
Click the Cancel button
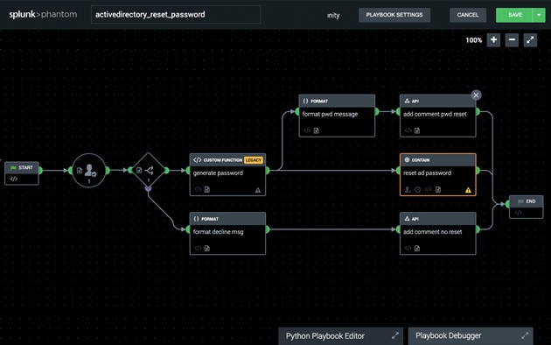(468, 15)
